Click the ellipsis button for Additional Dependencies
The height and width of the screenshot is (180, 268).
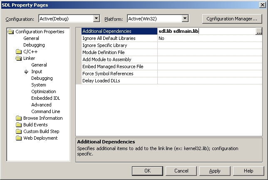point(259,32)
